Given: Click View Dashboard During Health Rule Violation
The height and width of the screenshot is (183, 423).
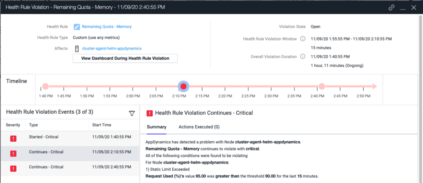Looking at the screenshot, I should (x=125, y=58).
